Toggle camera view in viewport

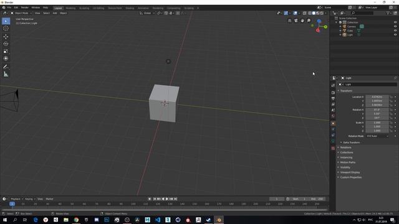[296, 21]
